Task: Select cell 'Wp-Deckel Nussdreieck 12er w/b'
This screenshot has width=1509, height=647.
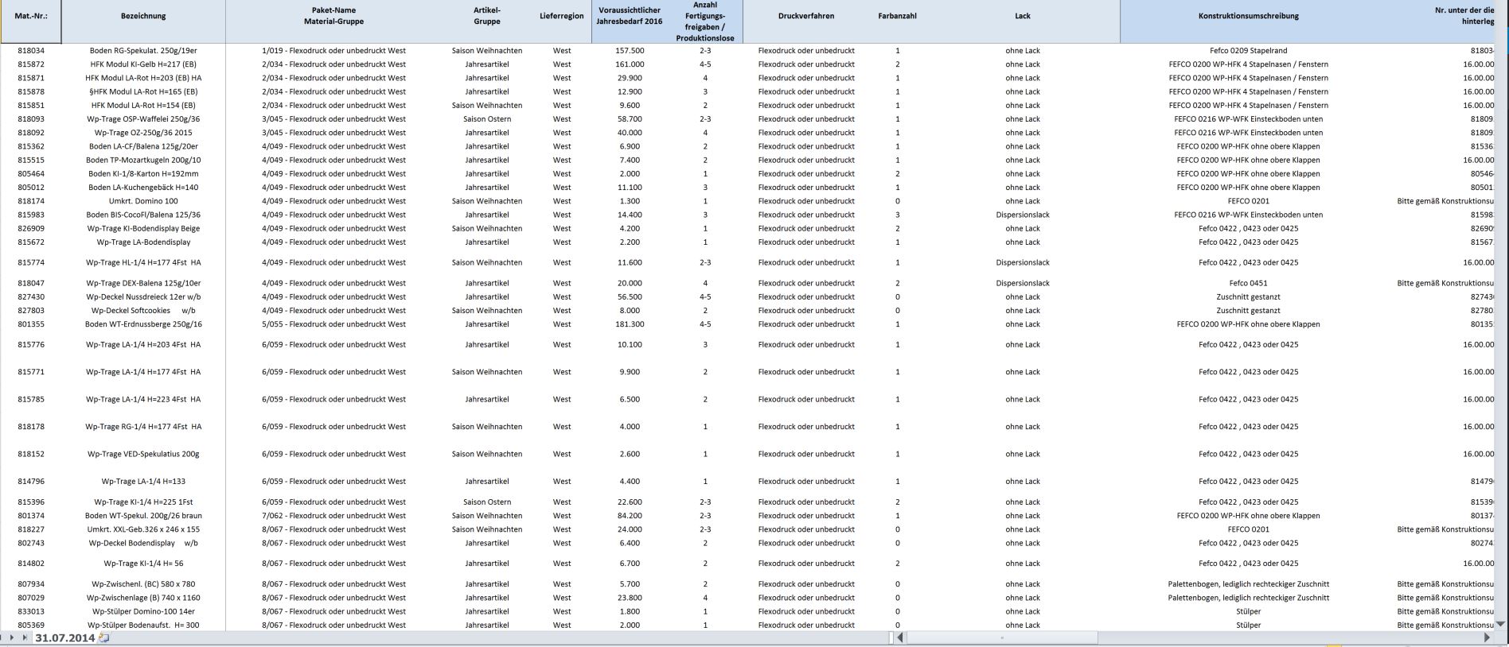Action: [x=143, y=296]
